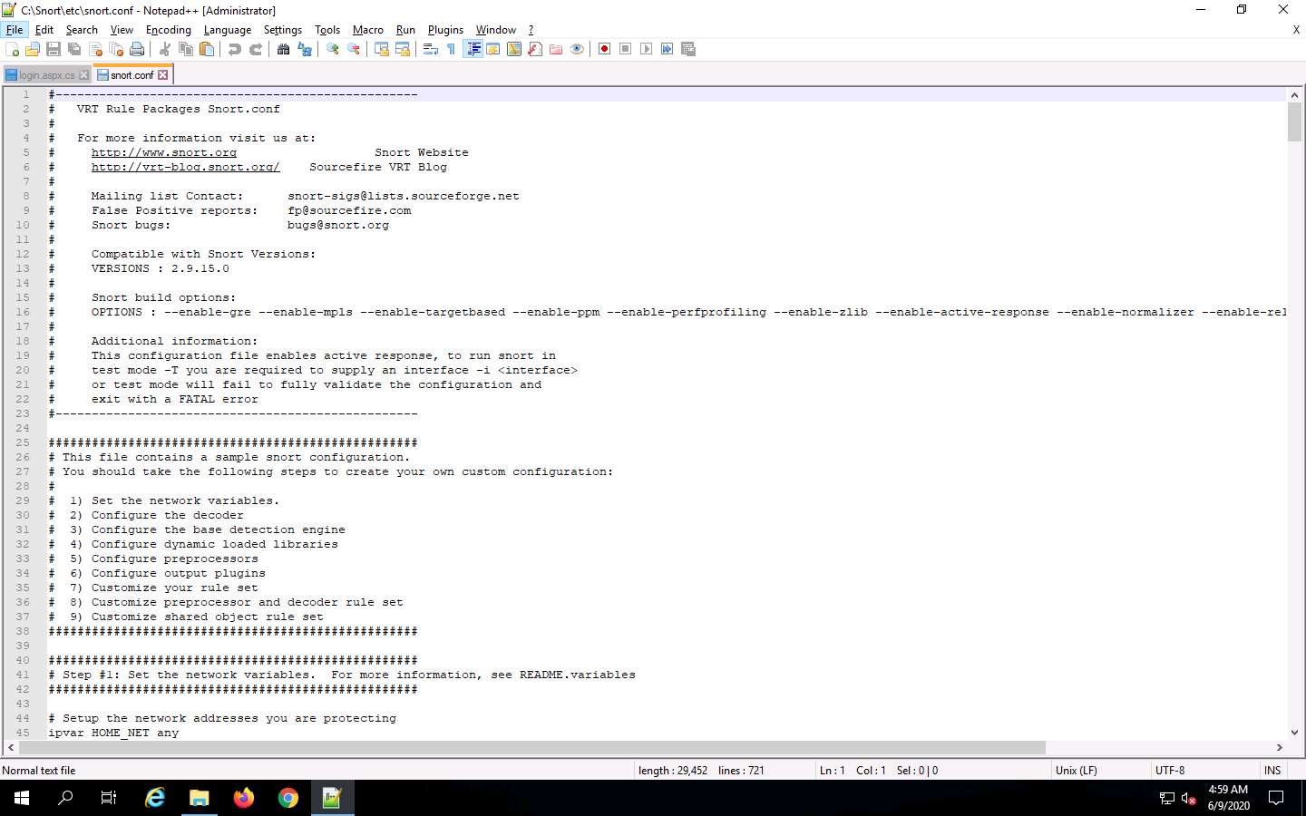
Task: Save the current recorded macro icon
Action: [x=688, y=49]
